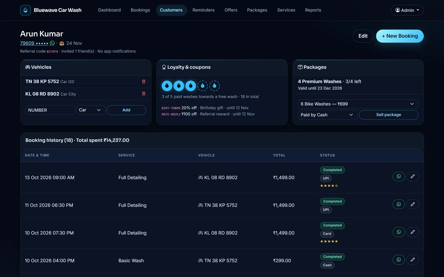This screenshot has height=277, width=444.
Task: Select the Customers nav tab
Action: click(x=171, y=10)
